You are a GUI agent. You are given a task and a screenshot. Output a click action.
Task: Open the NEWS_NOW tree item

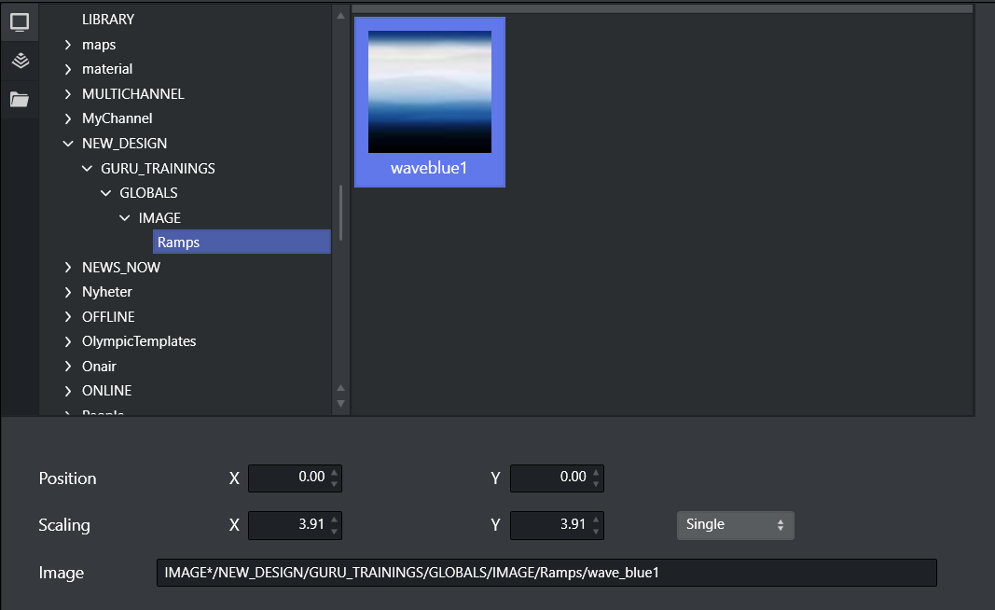click(121, 268)
